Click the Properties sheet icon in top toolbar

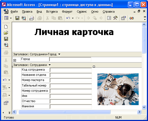123,18
